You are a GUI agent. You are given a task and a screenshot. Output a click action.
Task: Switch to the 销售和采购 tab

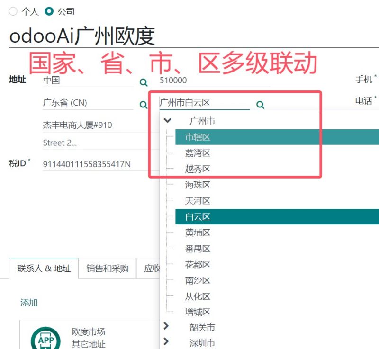[x=108, y=268]
